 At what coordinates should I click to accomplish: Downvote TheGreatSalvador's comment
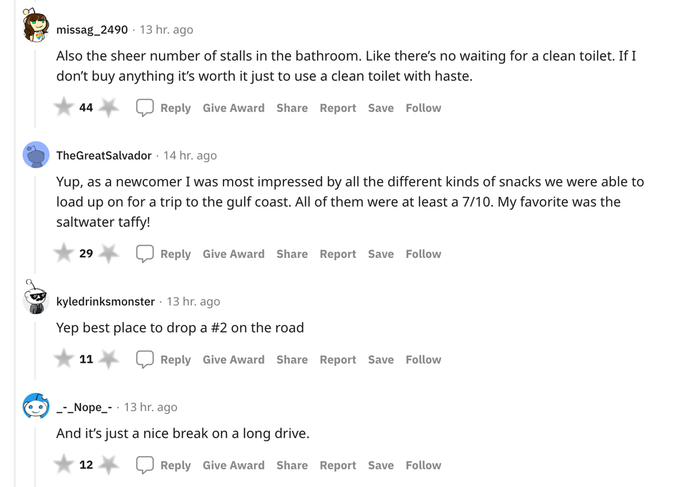coord(108,254)
